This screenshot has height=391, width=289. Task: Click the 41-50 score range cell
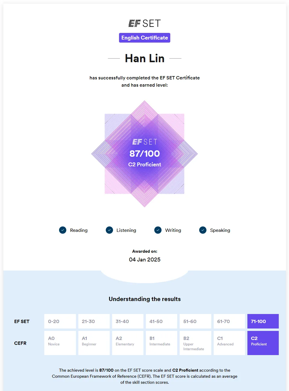tap(161, 321)
